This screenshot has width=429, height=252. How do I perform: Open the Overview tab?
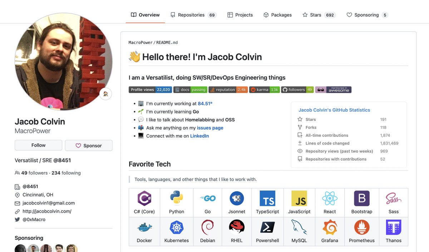[145, 15]
